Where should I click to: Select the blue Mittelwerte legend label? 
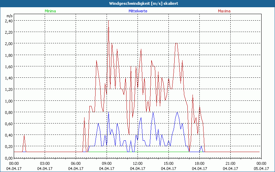tap(137, 11)
